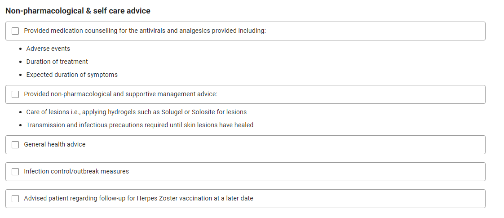Enable the General health advice checkbox

[15, 145]
